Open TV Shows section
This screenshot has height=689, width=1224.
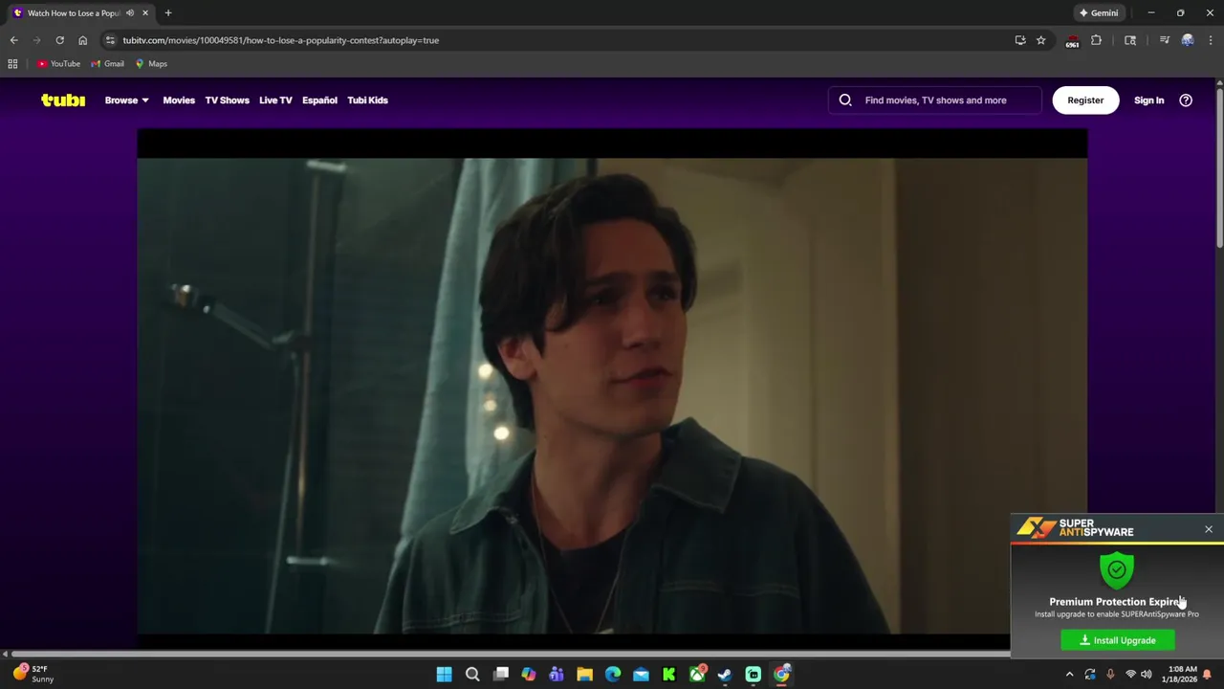(227, 100)
